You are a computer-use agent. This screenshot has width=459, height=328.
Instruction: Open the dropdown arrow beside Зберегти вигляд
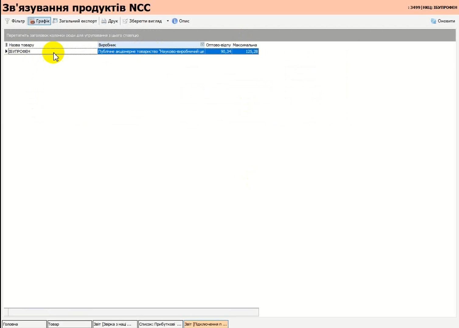pyautogui.click(x=168, y=21)
